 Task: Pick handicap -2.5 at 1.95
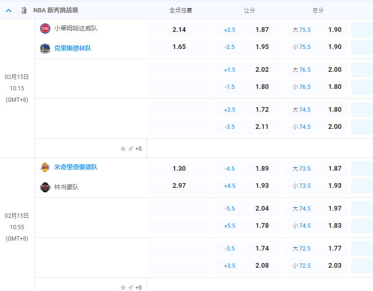[x=248, y=47]
